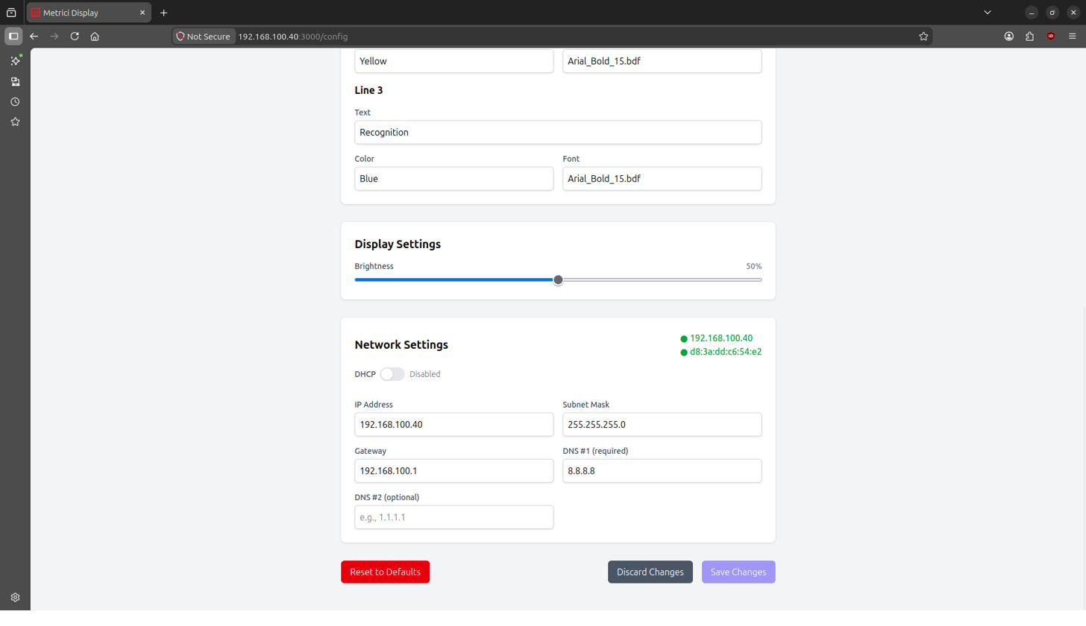The width and height of the screenshot is (1086, 626).
Task: Click the Save Changes button
Action: pos(738,572)
